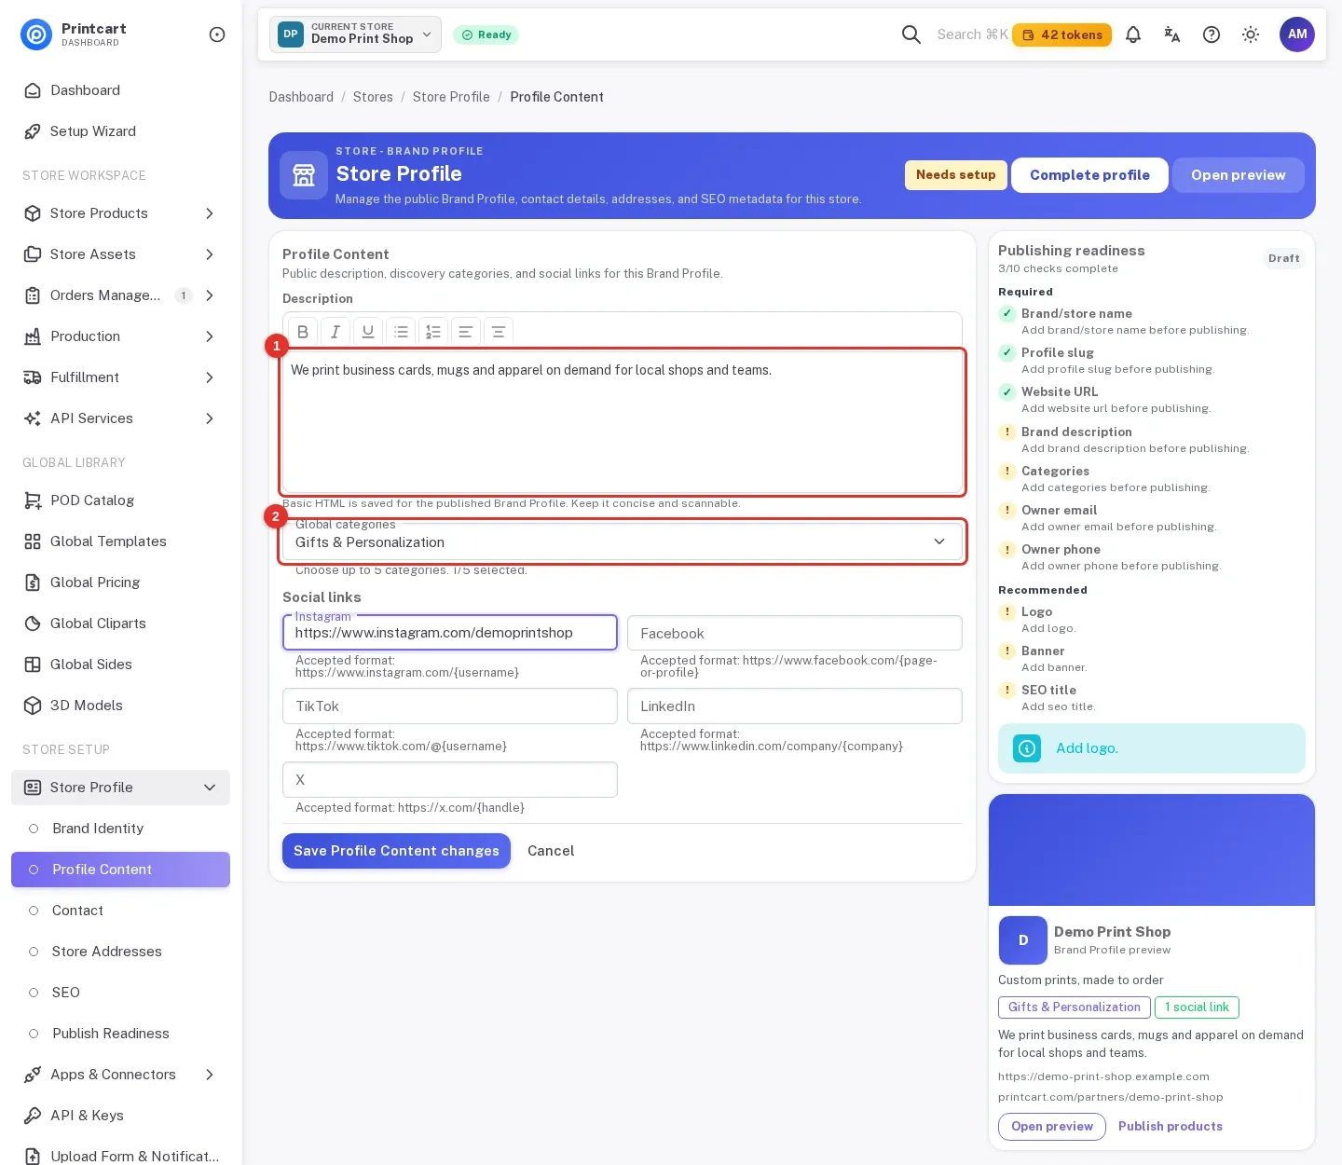Click Gifts & Personalization tag in preview
Image resolution: width=1342 pixels, height=1165 pixels.
pyautogui.click(x=1075, y=1007)
